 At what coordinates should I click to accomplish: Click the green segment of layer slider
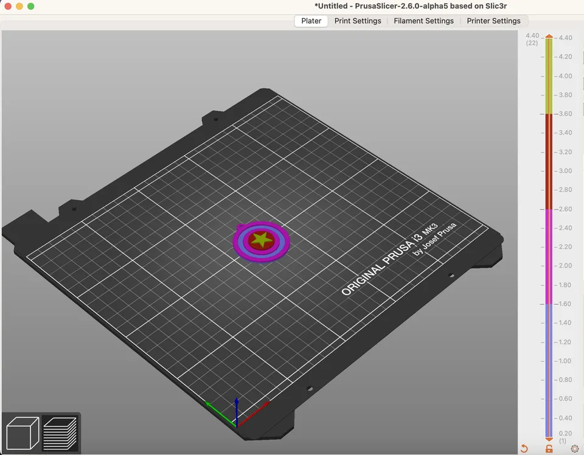tap(549, 76)
